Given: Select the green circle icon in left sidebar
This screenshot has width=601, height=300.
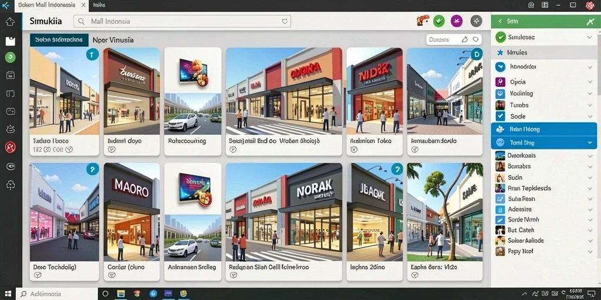Looking at the screenshot, I should 11,58.
